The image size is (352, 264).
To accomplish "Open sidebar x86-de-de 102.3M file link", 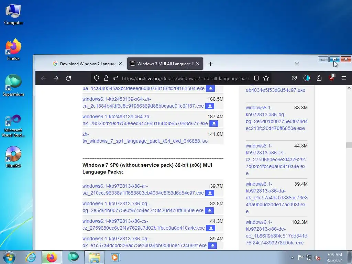I will coord(276,233).
